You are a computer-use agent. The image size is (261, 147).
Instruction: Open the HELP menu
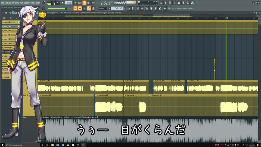tap(38, 3)
